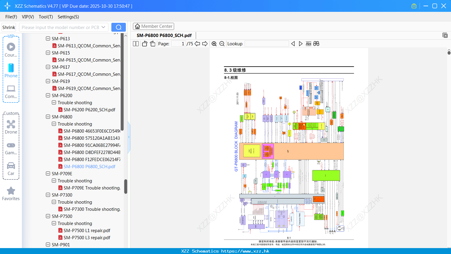The image size is (451, 254).
Task: Click the Page number input field
Action: [x=178, y=44]
